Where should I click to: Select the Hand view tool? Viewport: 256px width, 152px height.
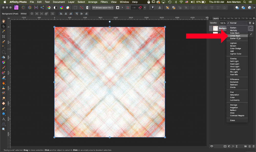(x=4, y=21)
